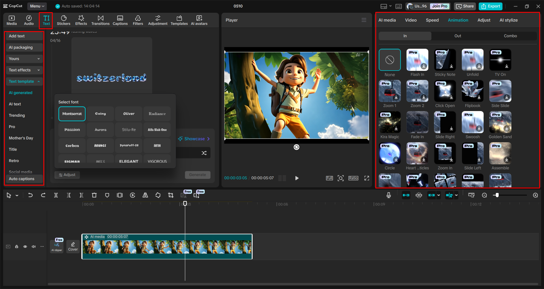Apply the Flash In animation preset
This screenshot has height=289, width=544.
pos(417,60)
